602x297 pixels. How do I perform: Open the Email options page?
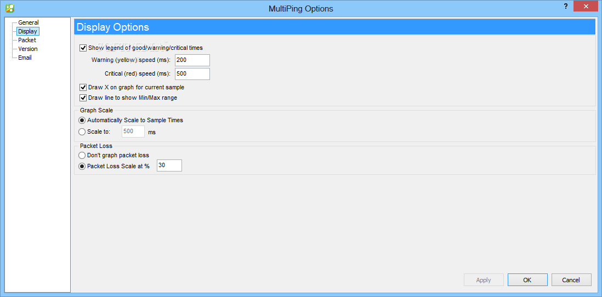click(25, 58)
